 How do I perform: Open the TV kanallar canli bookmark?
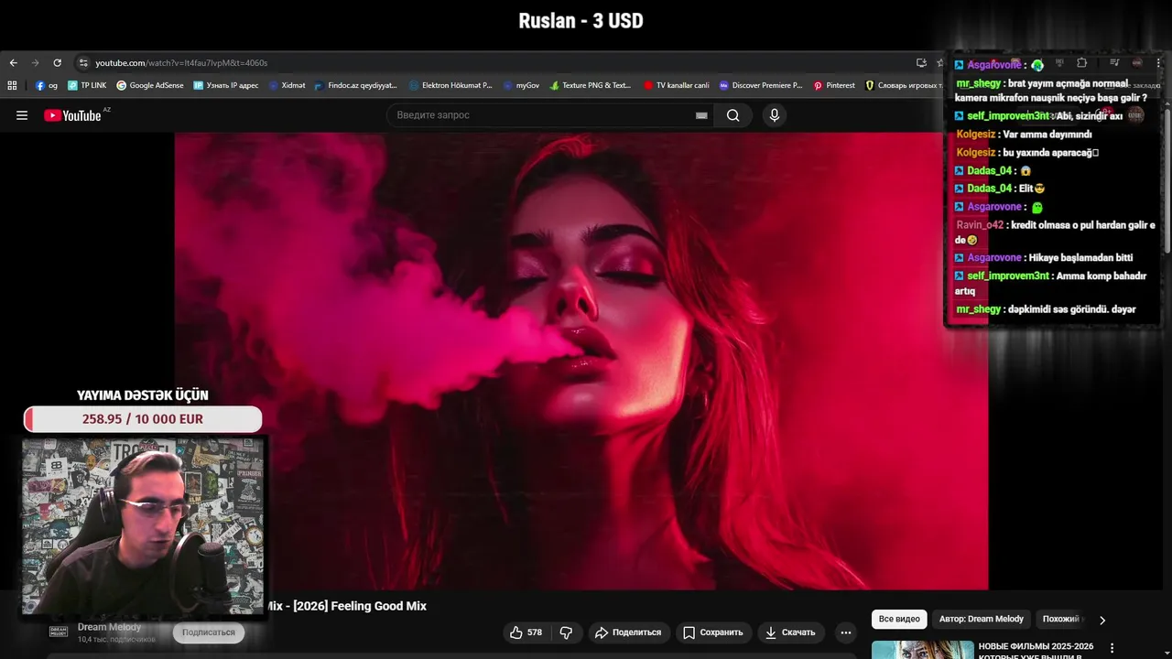(677, 85)
